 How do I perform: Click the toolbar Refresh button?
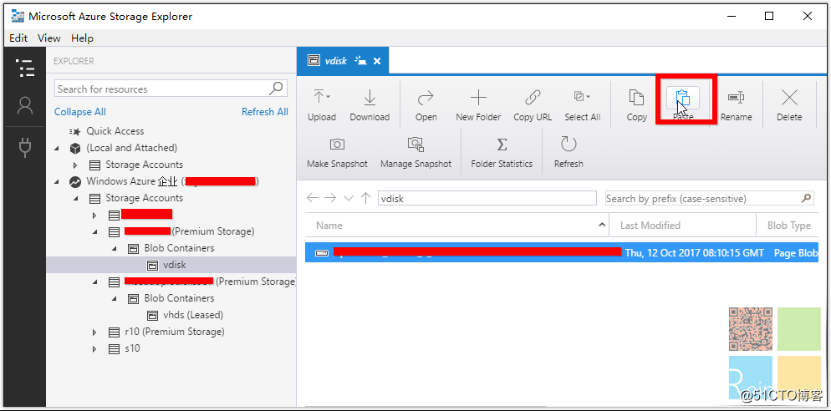[x=568, y=153]
